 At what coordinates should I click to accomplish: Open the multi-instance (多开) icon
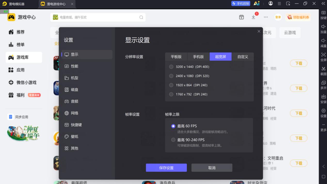(323, 83)
